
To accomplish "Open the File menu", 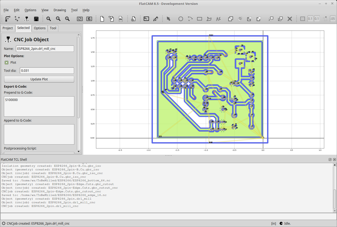I will click(6, 10).
